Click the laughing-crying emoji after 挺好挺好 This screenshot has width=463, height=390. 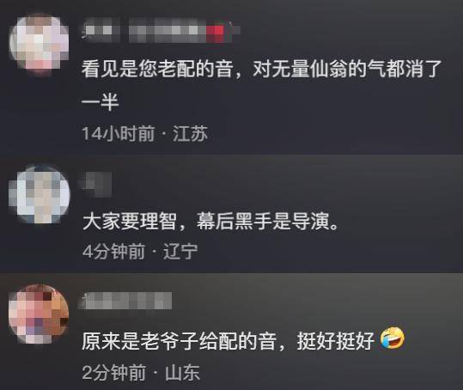coord(392,338)
